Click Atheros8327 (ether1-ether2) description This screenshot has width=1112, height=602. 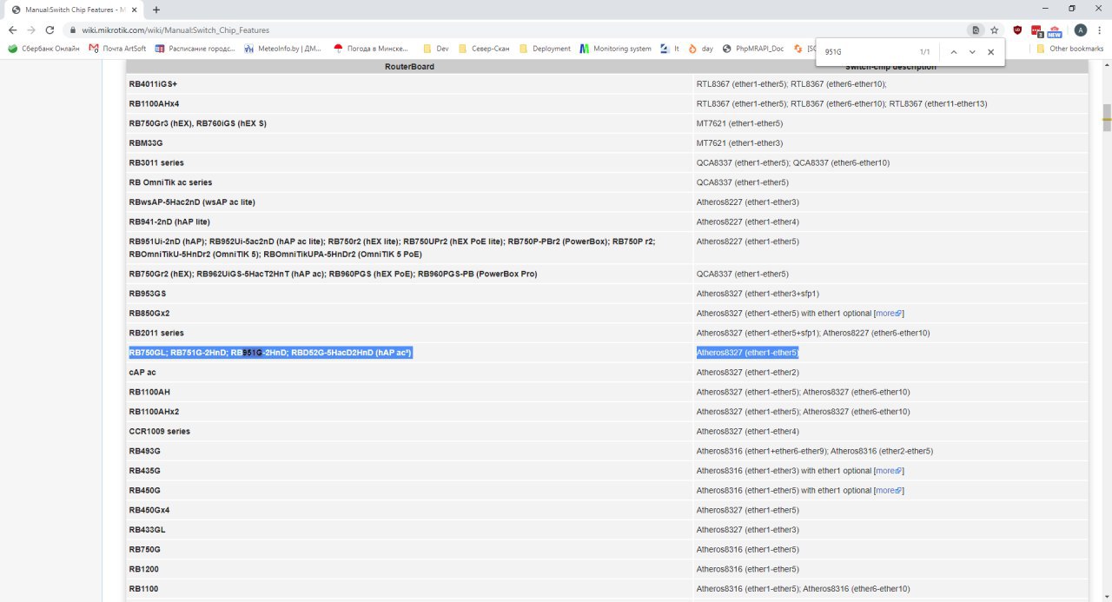747,372
